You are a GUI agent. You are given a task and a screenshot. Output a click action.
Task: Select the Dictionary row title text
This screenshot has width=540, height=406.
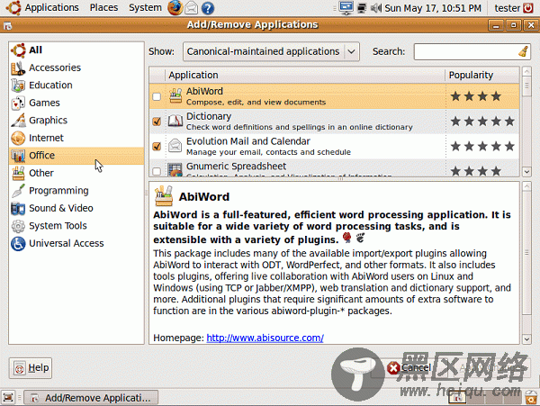(209, 116)
